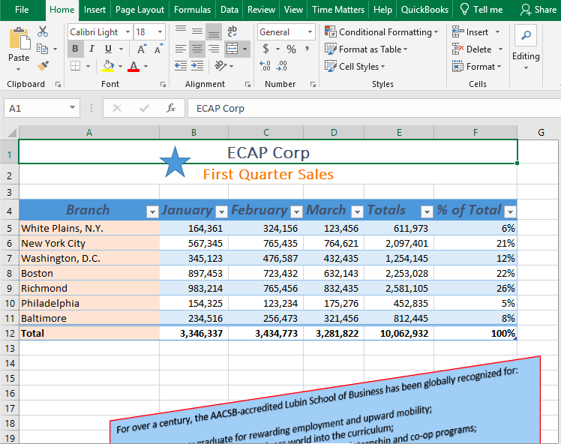Click the formula bar showing ECAP Corp
Viewport: 561px width, 444px height.
pyautogui.click(x=374, y=108)
